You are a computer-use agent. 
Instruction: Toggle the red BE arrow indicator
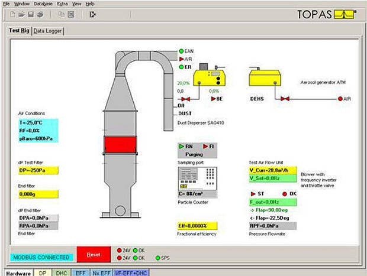tap(213, 99)
